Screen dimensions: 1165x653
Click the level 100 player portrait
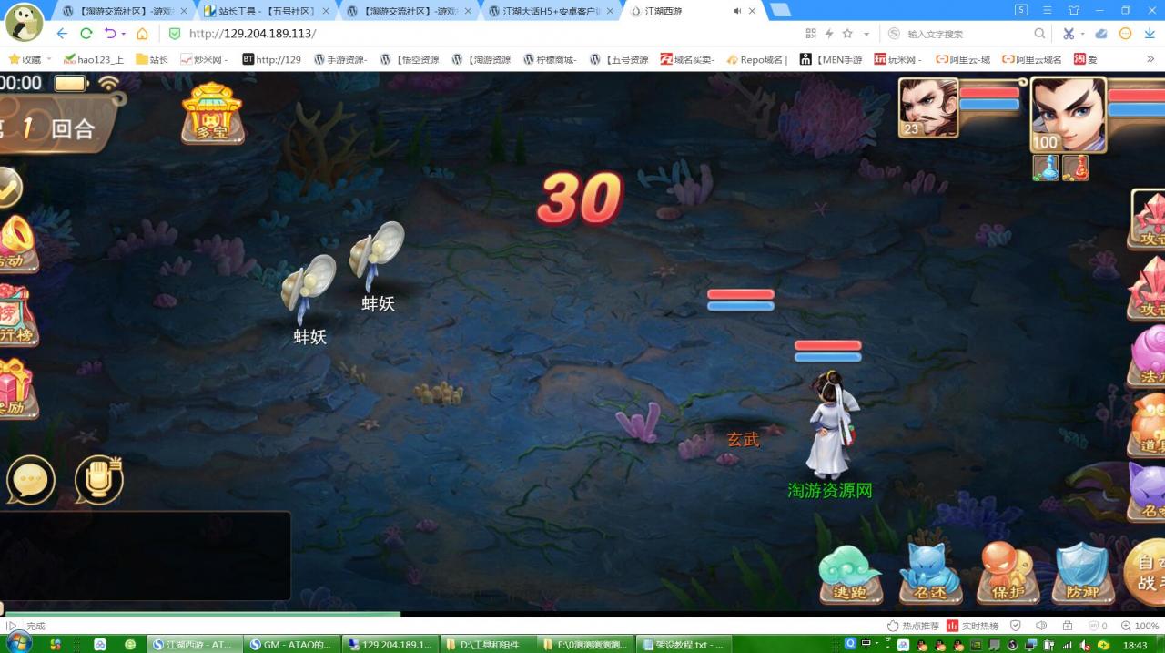click(1069, 115)
